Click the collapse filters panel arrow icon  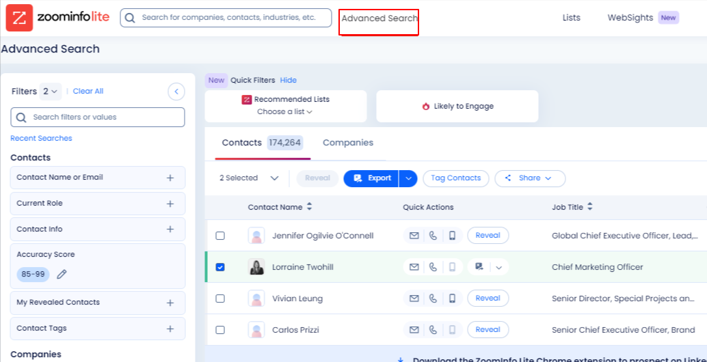[x=176, y=92]
